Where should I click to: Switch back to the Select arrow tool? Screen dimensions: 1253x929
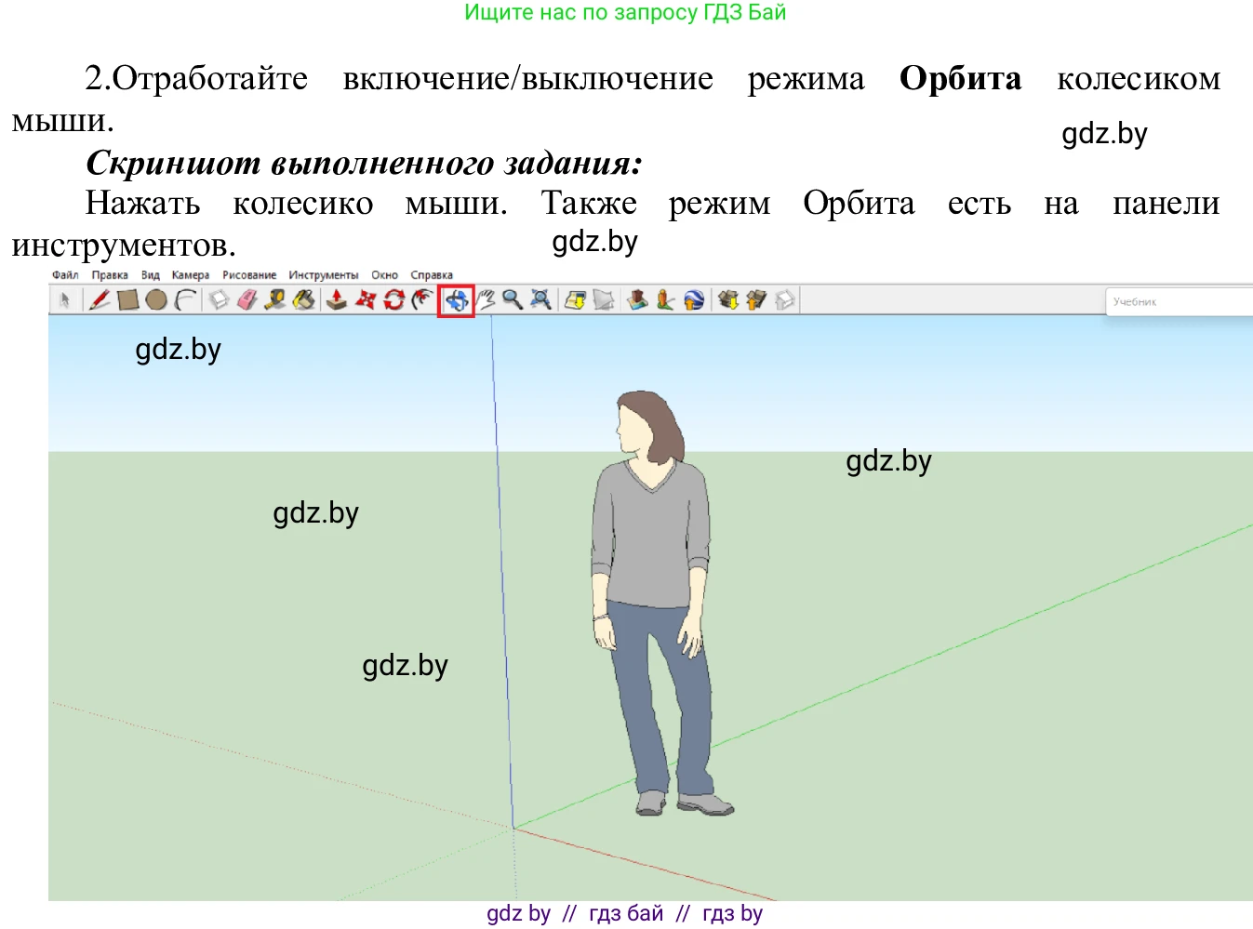pos(66,299)
